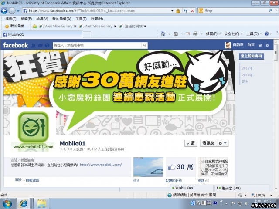The width and height of the screenshot is (279, 209).
Task: Click the 我的最愛 favorites star button
Action: [x=15, y=26]
